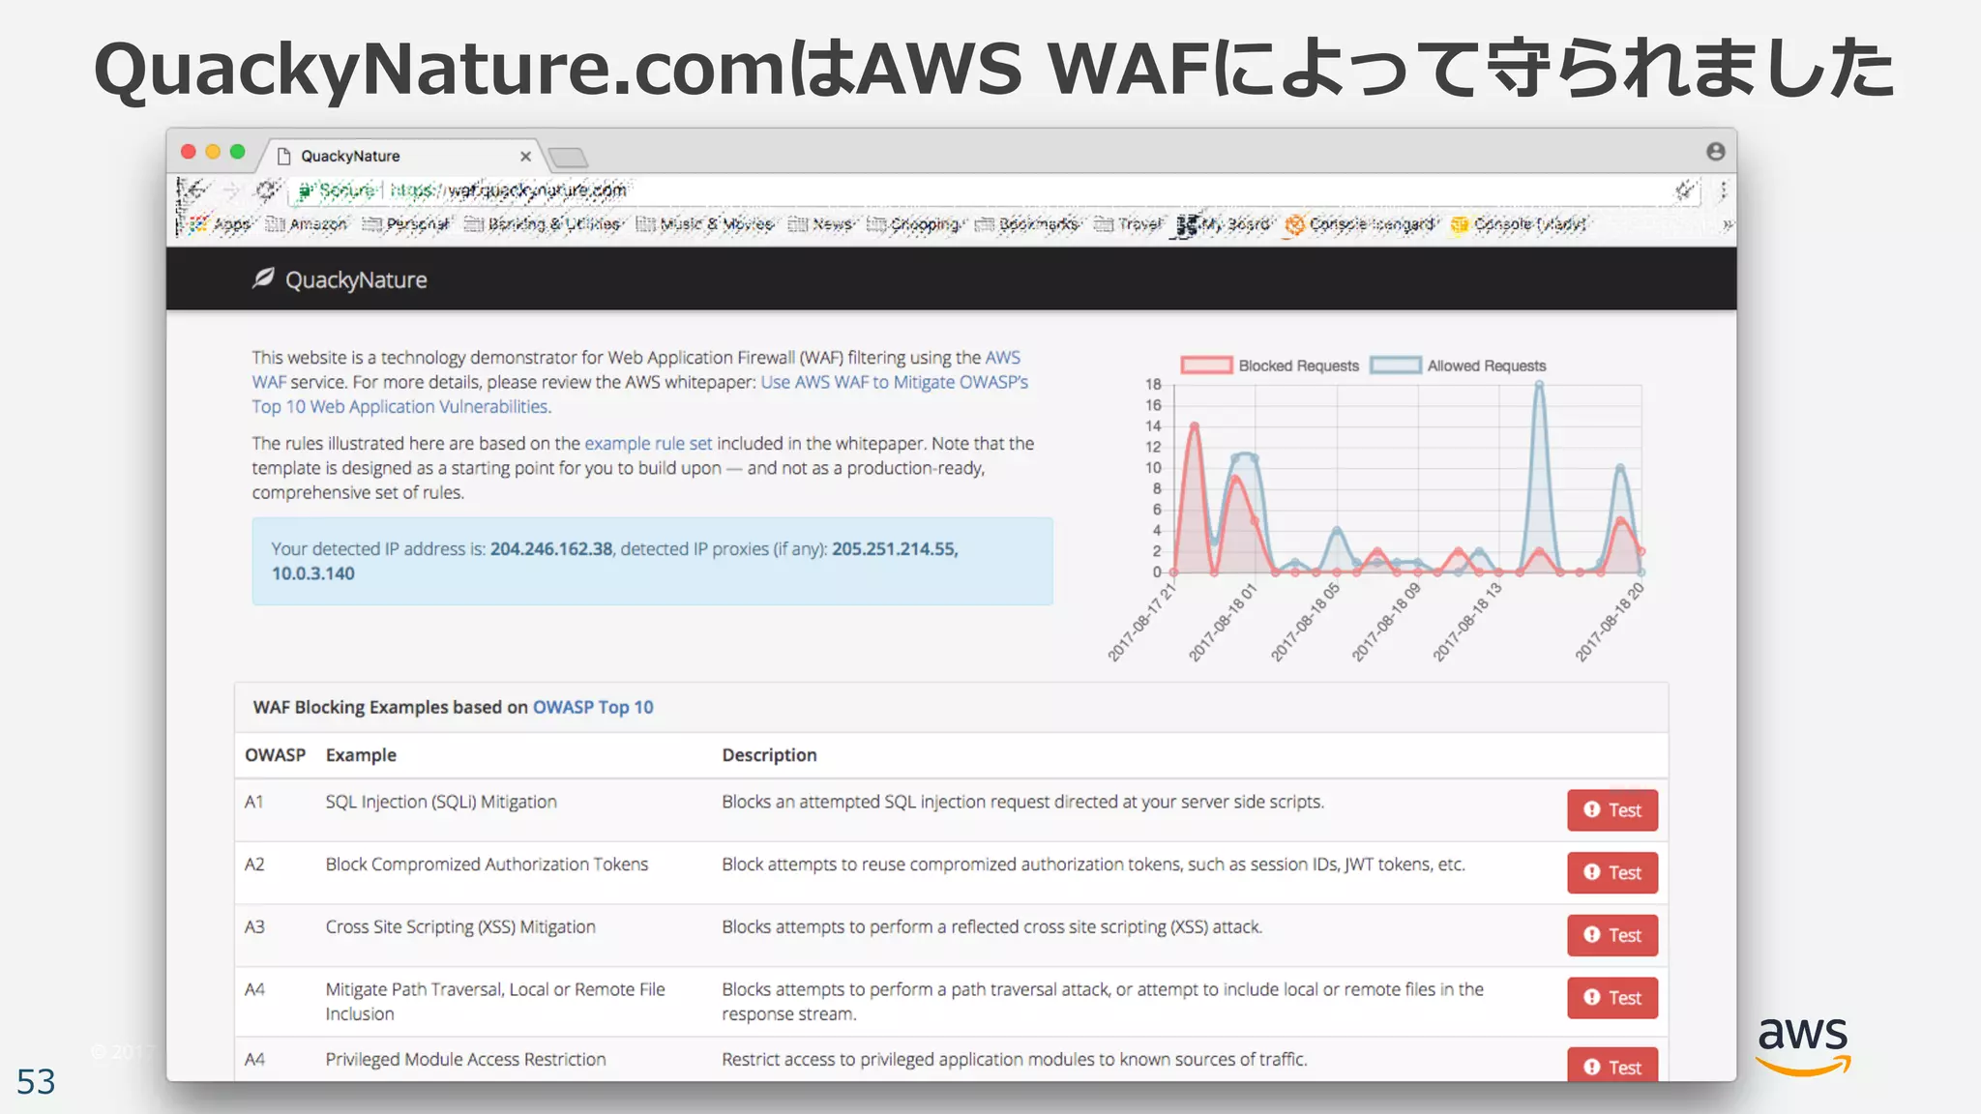Screen dimensions: 1981x1114
Task: Click the Privileged Module Access Restriction example
Action: 465,1060
